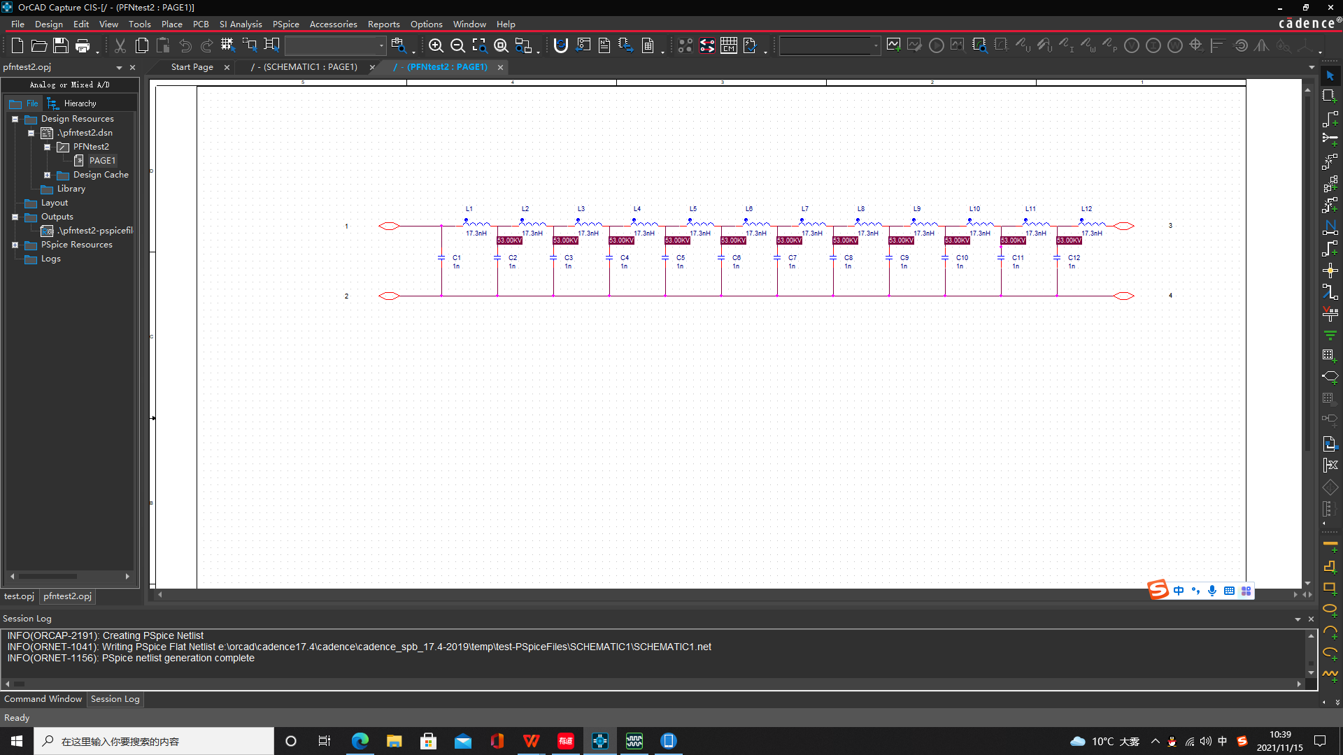Click the Print icon in toolbar

click(83, 46)
